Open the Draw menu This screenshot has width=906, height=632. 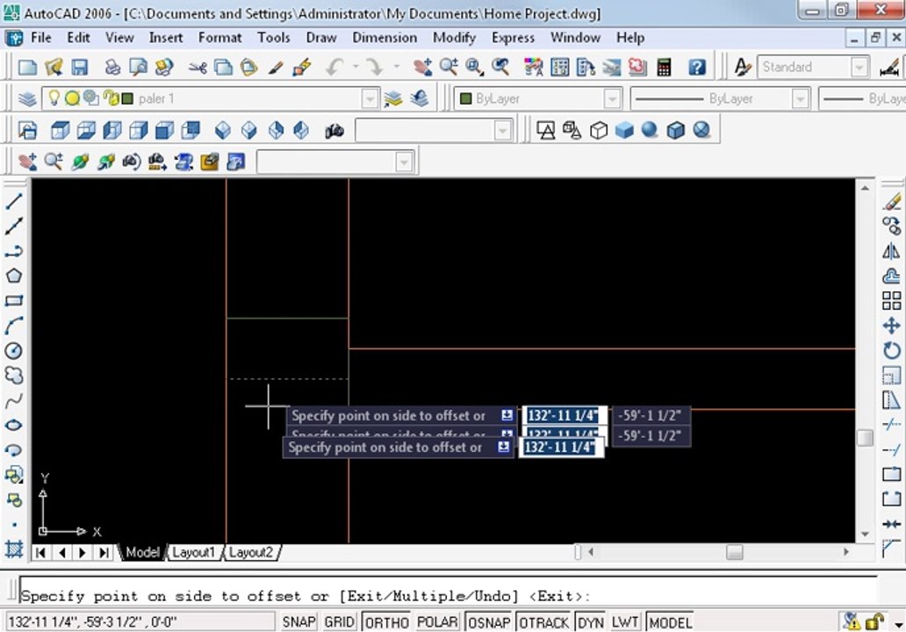(x=321, y=38)
